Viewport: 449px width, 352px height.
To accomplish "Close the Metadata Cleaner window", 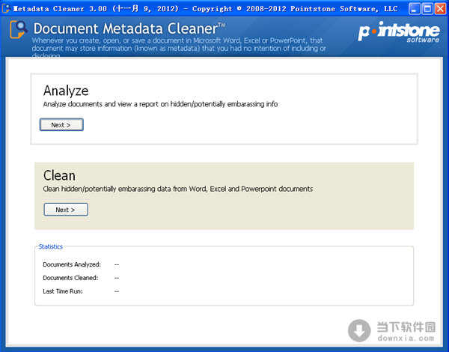I will click(x=441, y=8).
